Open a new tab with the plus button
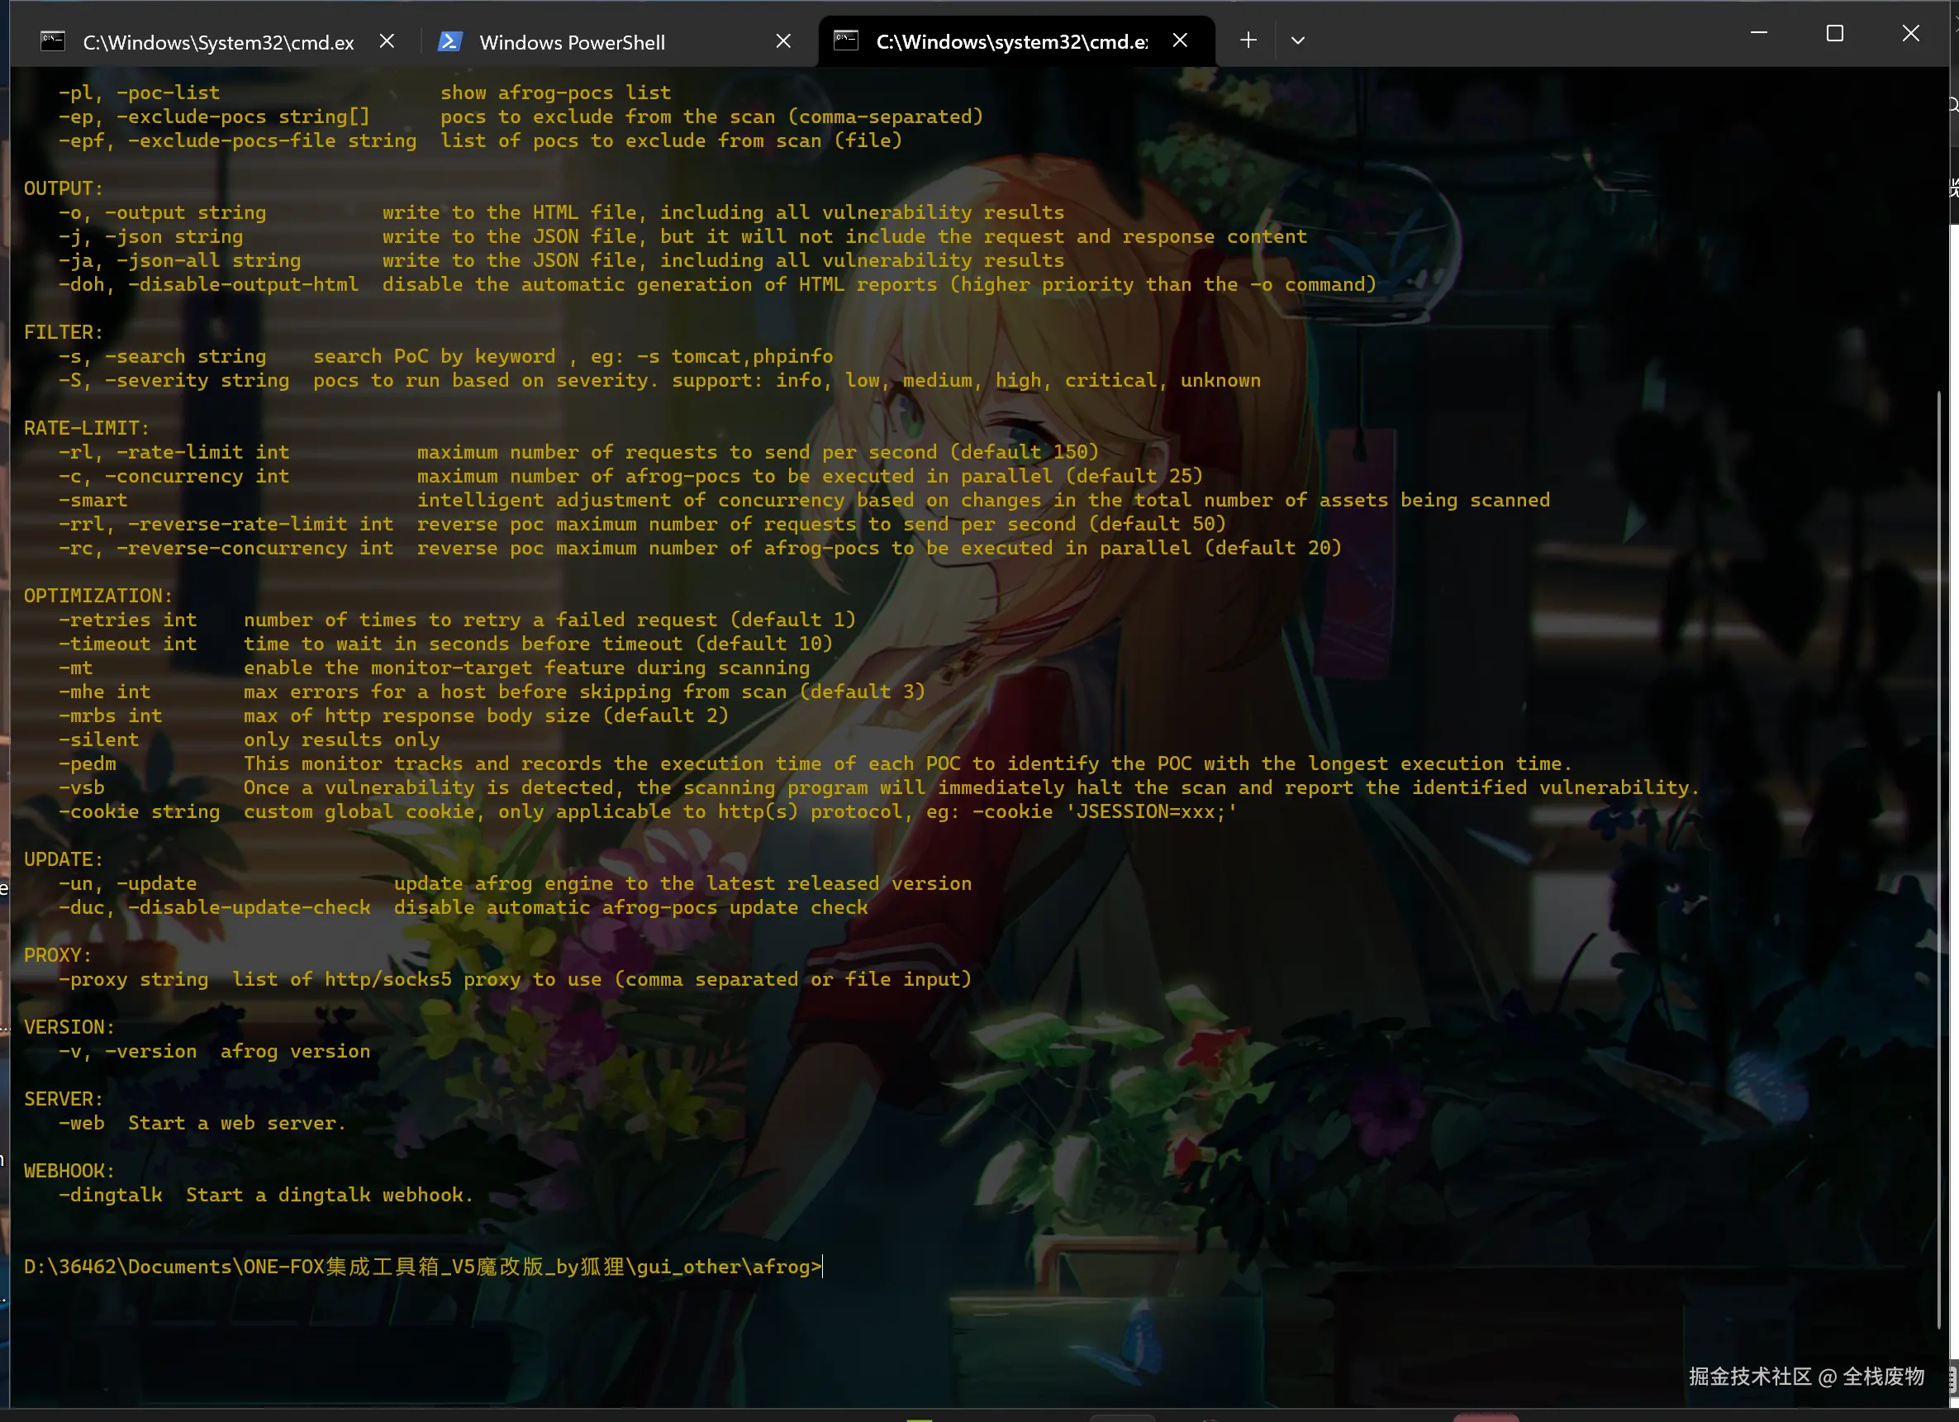Screen dimensions: 1959x1422 1248,40
